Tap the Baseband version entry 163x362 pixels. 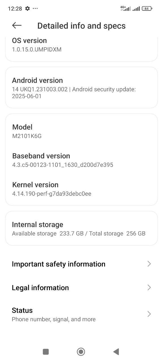(81, 160)
